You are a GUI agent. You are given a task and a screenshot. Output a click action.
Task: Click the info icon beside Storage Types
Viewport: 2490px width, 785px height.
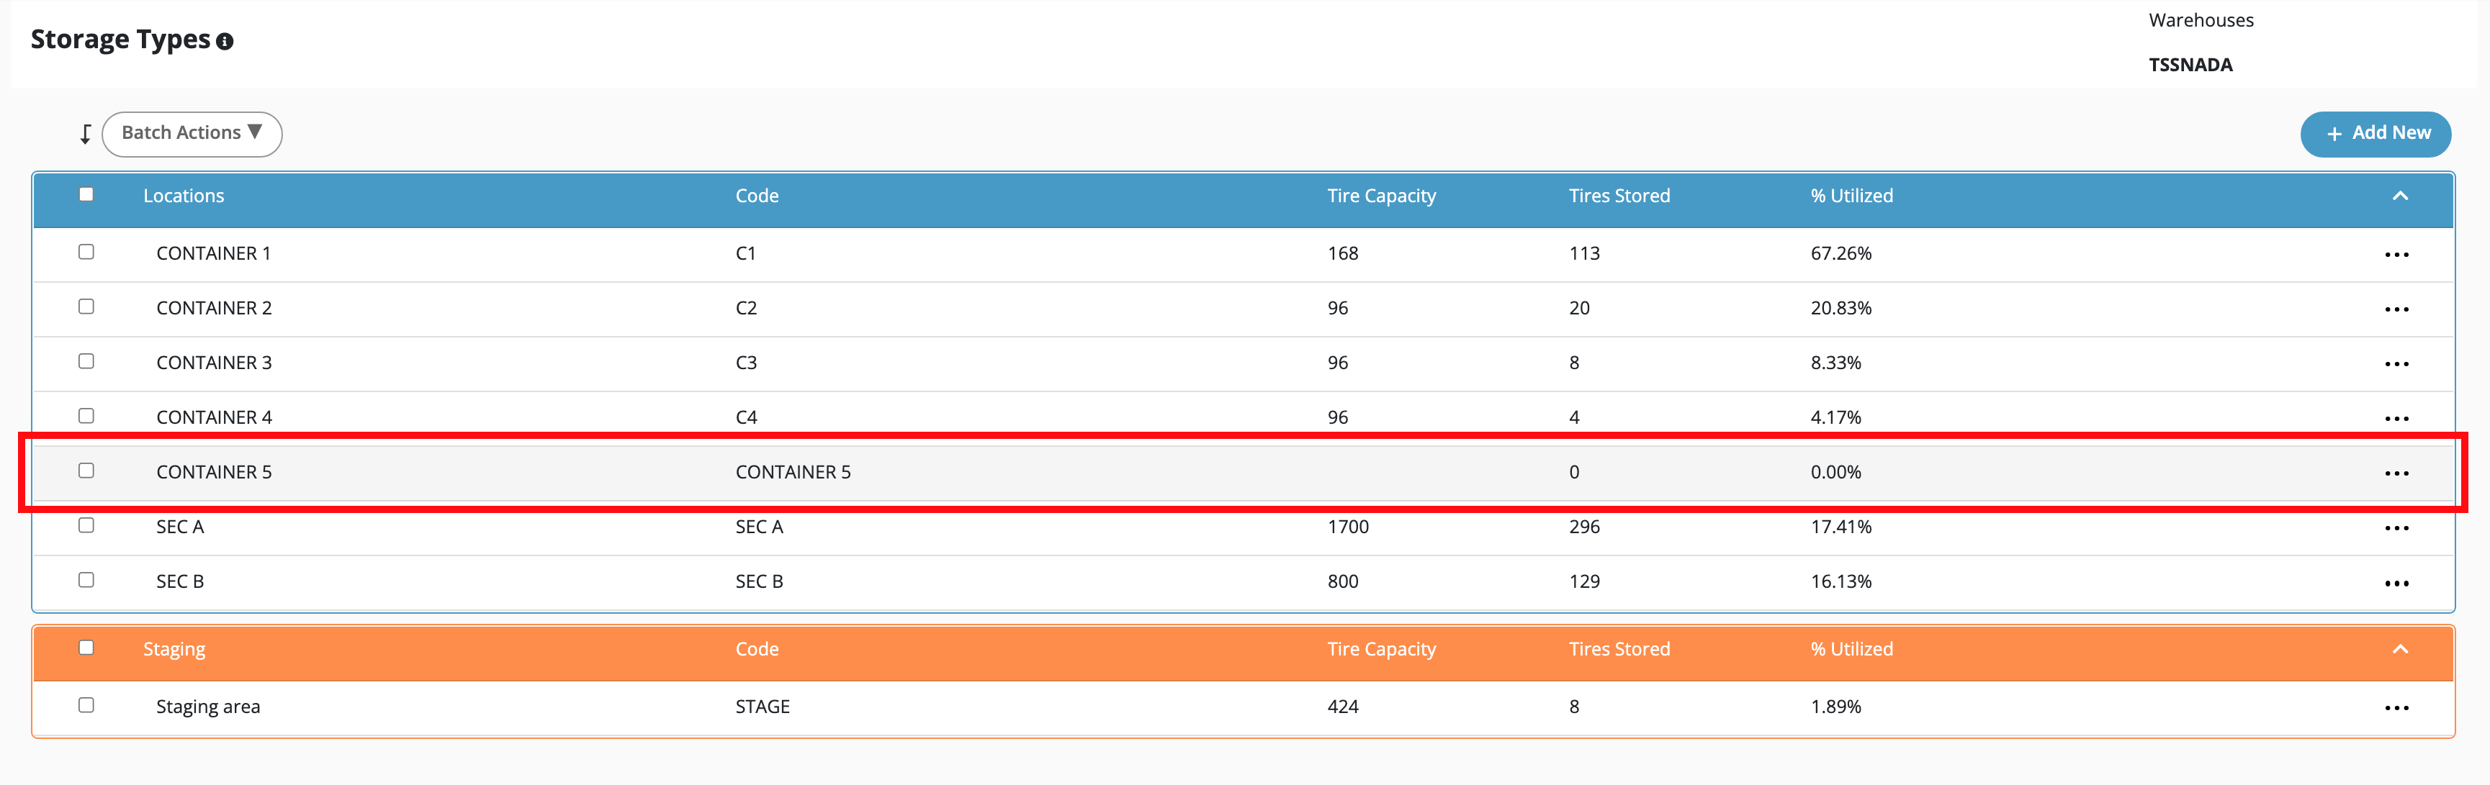pos(224,42)
